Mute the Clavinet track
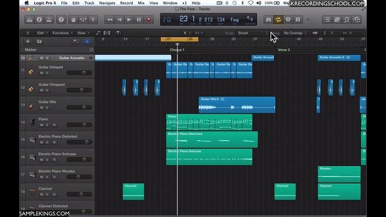This screenshot has height=217, width=386. point(42,194)
